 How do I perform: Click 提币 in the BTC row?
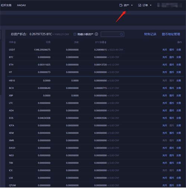[171, 57]
